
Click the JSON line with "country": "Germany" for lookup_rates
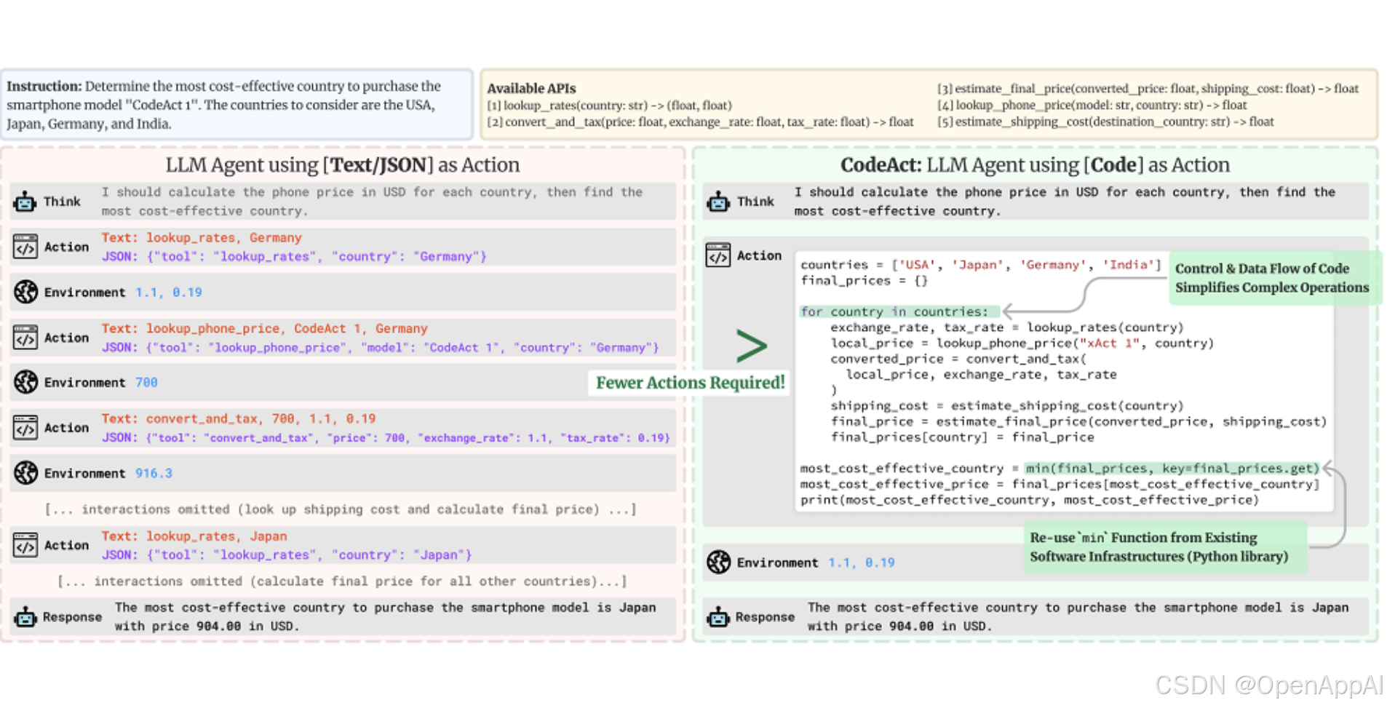pos(294,257)
